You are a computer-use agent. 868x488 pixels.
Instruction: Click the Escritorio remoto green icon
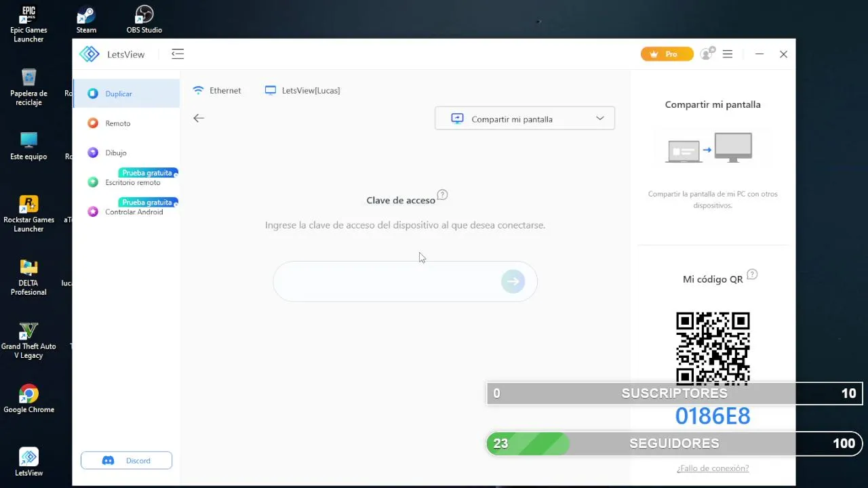[x=93, y=182]
